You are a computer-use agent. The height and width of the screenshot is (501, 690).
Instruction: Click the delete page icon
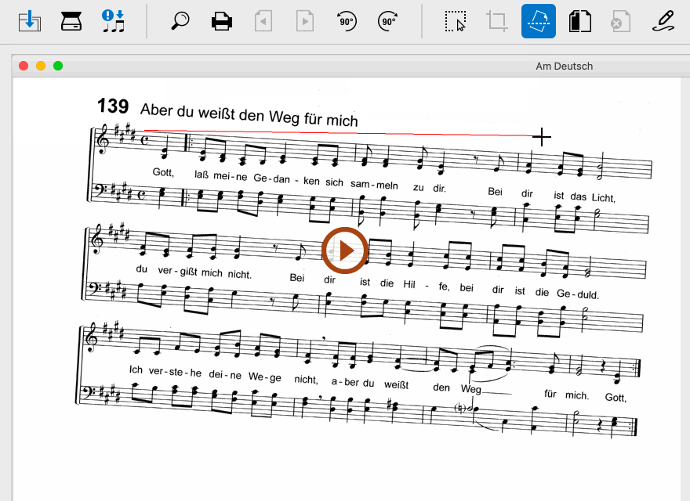click(620, 21)
